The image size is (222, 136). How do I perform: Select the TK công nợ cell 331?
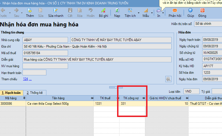point(132,104)
